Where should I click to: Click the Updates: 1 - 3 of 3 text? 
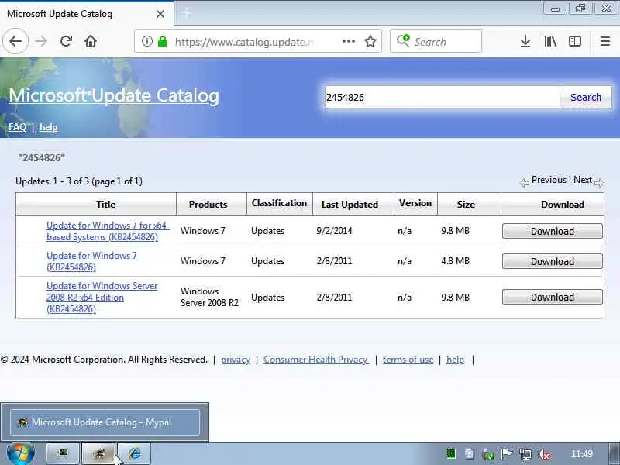[79, 181]
